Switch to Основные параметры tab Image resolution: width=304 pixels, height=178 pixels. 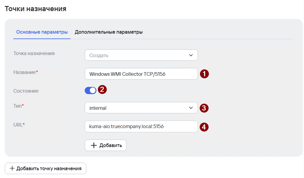(42, 32)
